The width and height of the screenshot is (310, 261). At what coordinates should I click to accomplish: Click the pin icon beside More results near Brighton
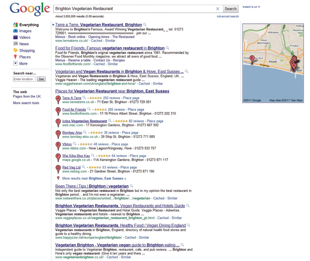(58, 178)
